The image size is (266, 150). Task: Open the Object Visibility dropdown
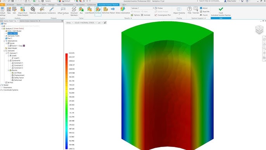pos(179,11)
